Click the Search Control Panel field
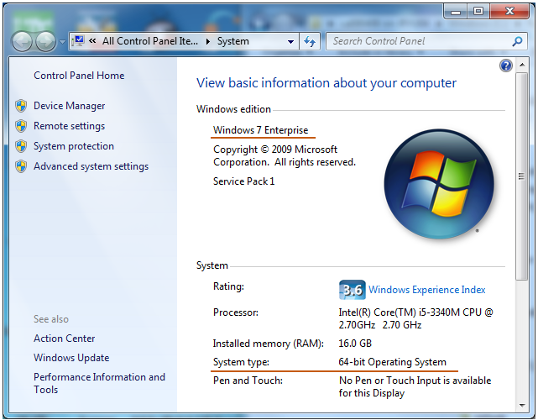Screen dimensions: 538x420 (x=426, y=41)
